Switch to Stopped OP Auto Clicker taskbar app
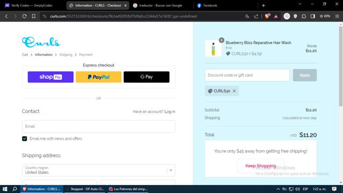 (85, 189)
